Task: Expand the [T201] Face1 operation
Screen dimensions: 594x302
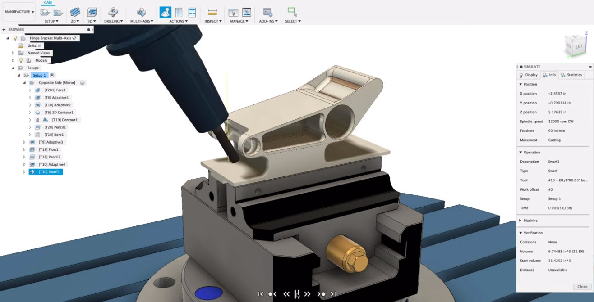Action: (30, 90)
